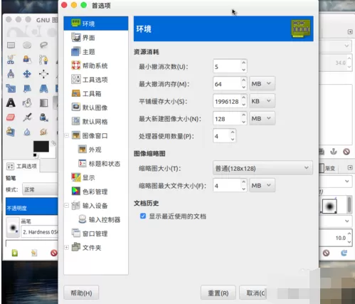
Task: Select 环境 in preferences sidebar
Action: click(96, 23)
